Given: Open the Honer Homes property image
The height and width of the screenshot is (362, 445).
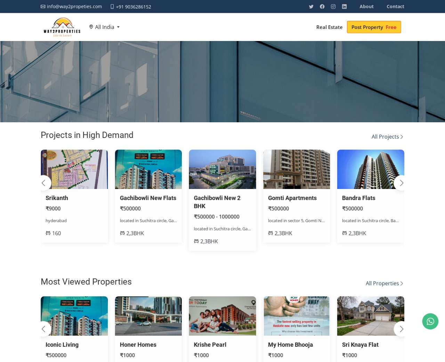Looking at the screenshot, I should [x=148, y=316].
